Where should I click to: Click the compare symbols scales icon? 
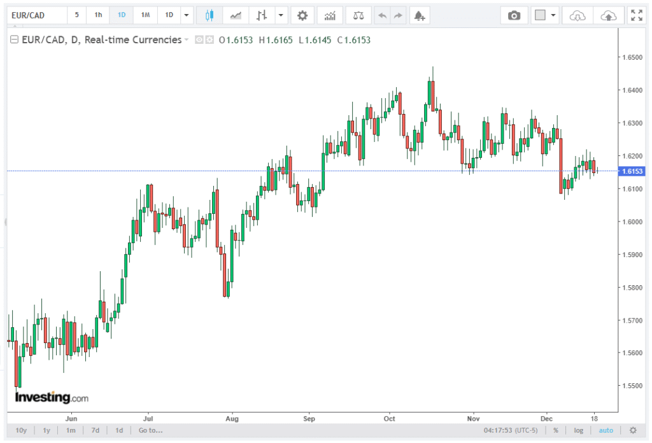359,15
